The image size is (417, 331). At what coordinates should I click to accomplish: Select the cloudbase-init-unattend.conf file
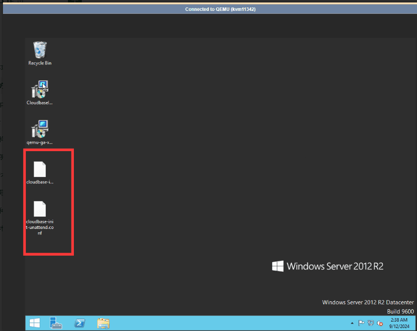pos(40,218)
